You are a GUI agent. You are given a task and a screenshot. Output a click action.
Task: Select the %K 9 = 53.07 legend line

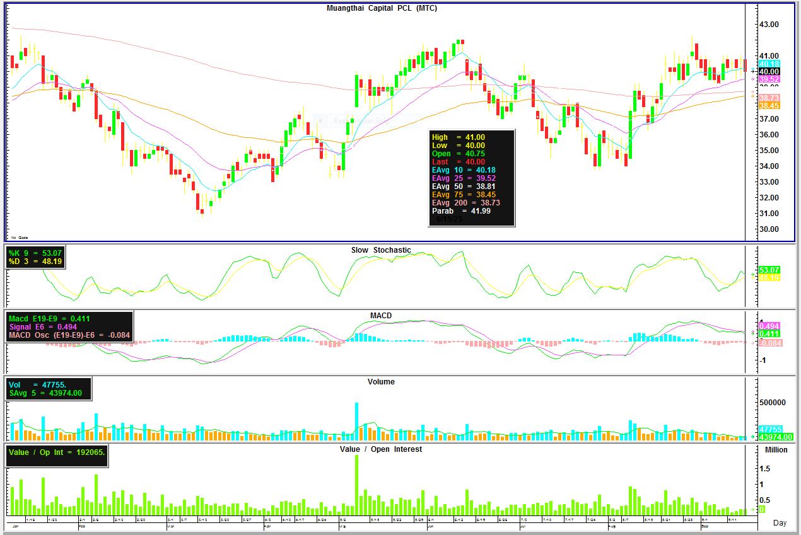tap(34, 253)
